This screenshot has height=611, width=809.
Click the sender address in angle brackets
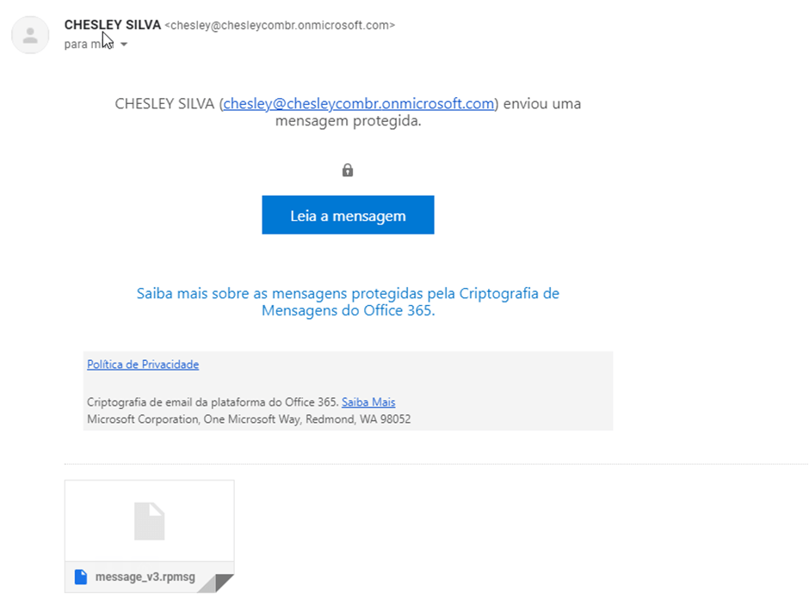click(x=280, y=25)
